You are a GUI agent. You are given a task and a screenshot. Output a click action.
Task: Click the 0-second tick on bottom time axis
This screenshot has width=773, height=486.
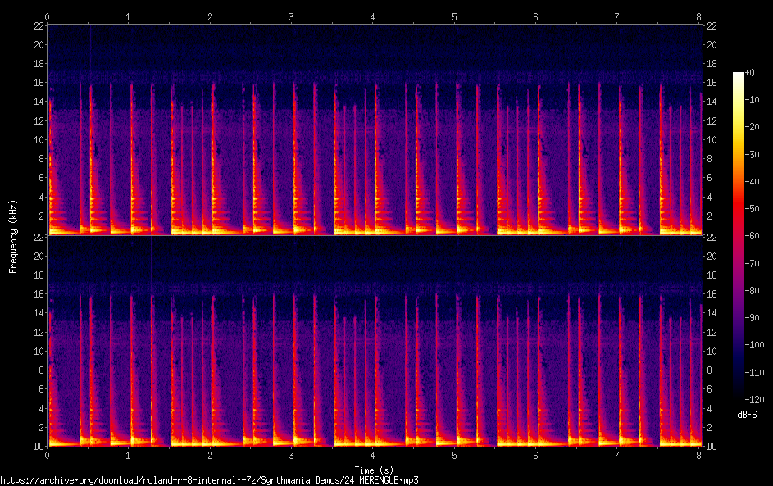48,455
